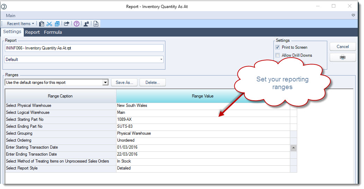Click the ending date 22/03/2016
Screen dimensions: 364x189
coord(203,154)
